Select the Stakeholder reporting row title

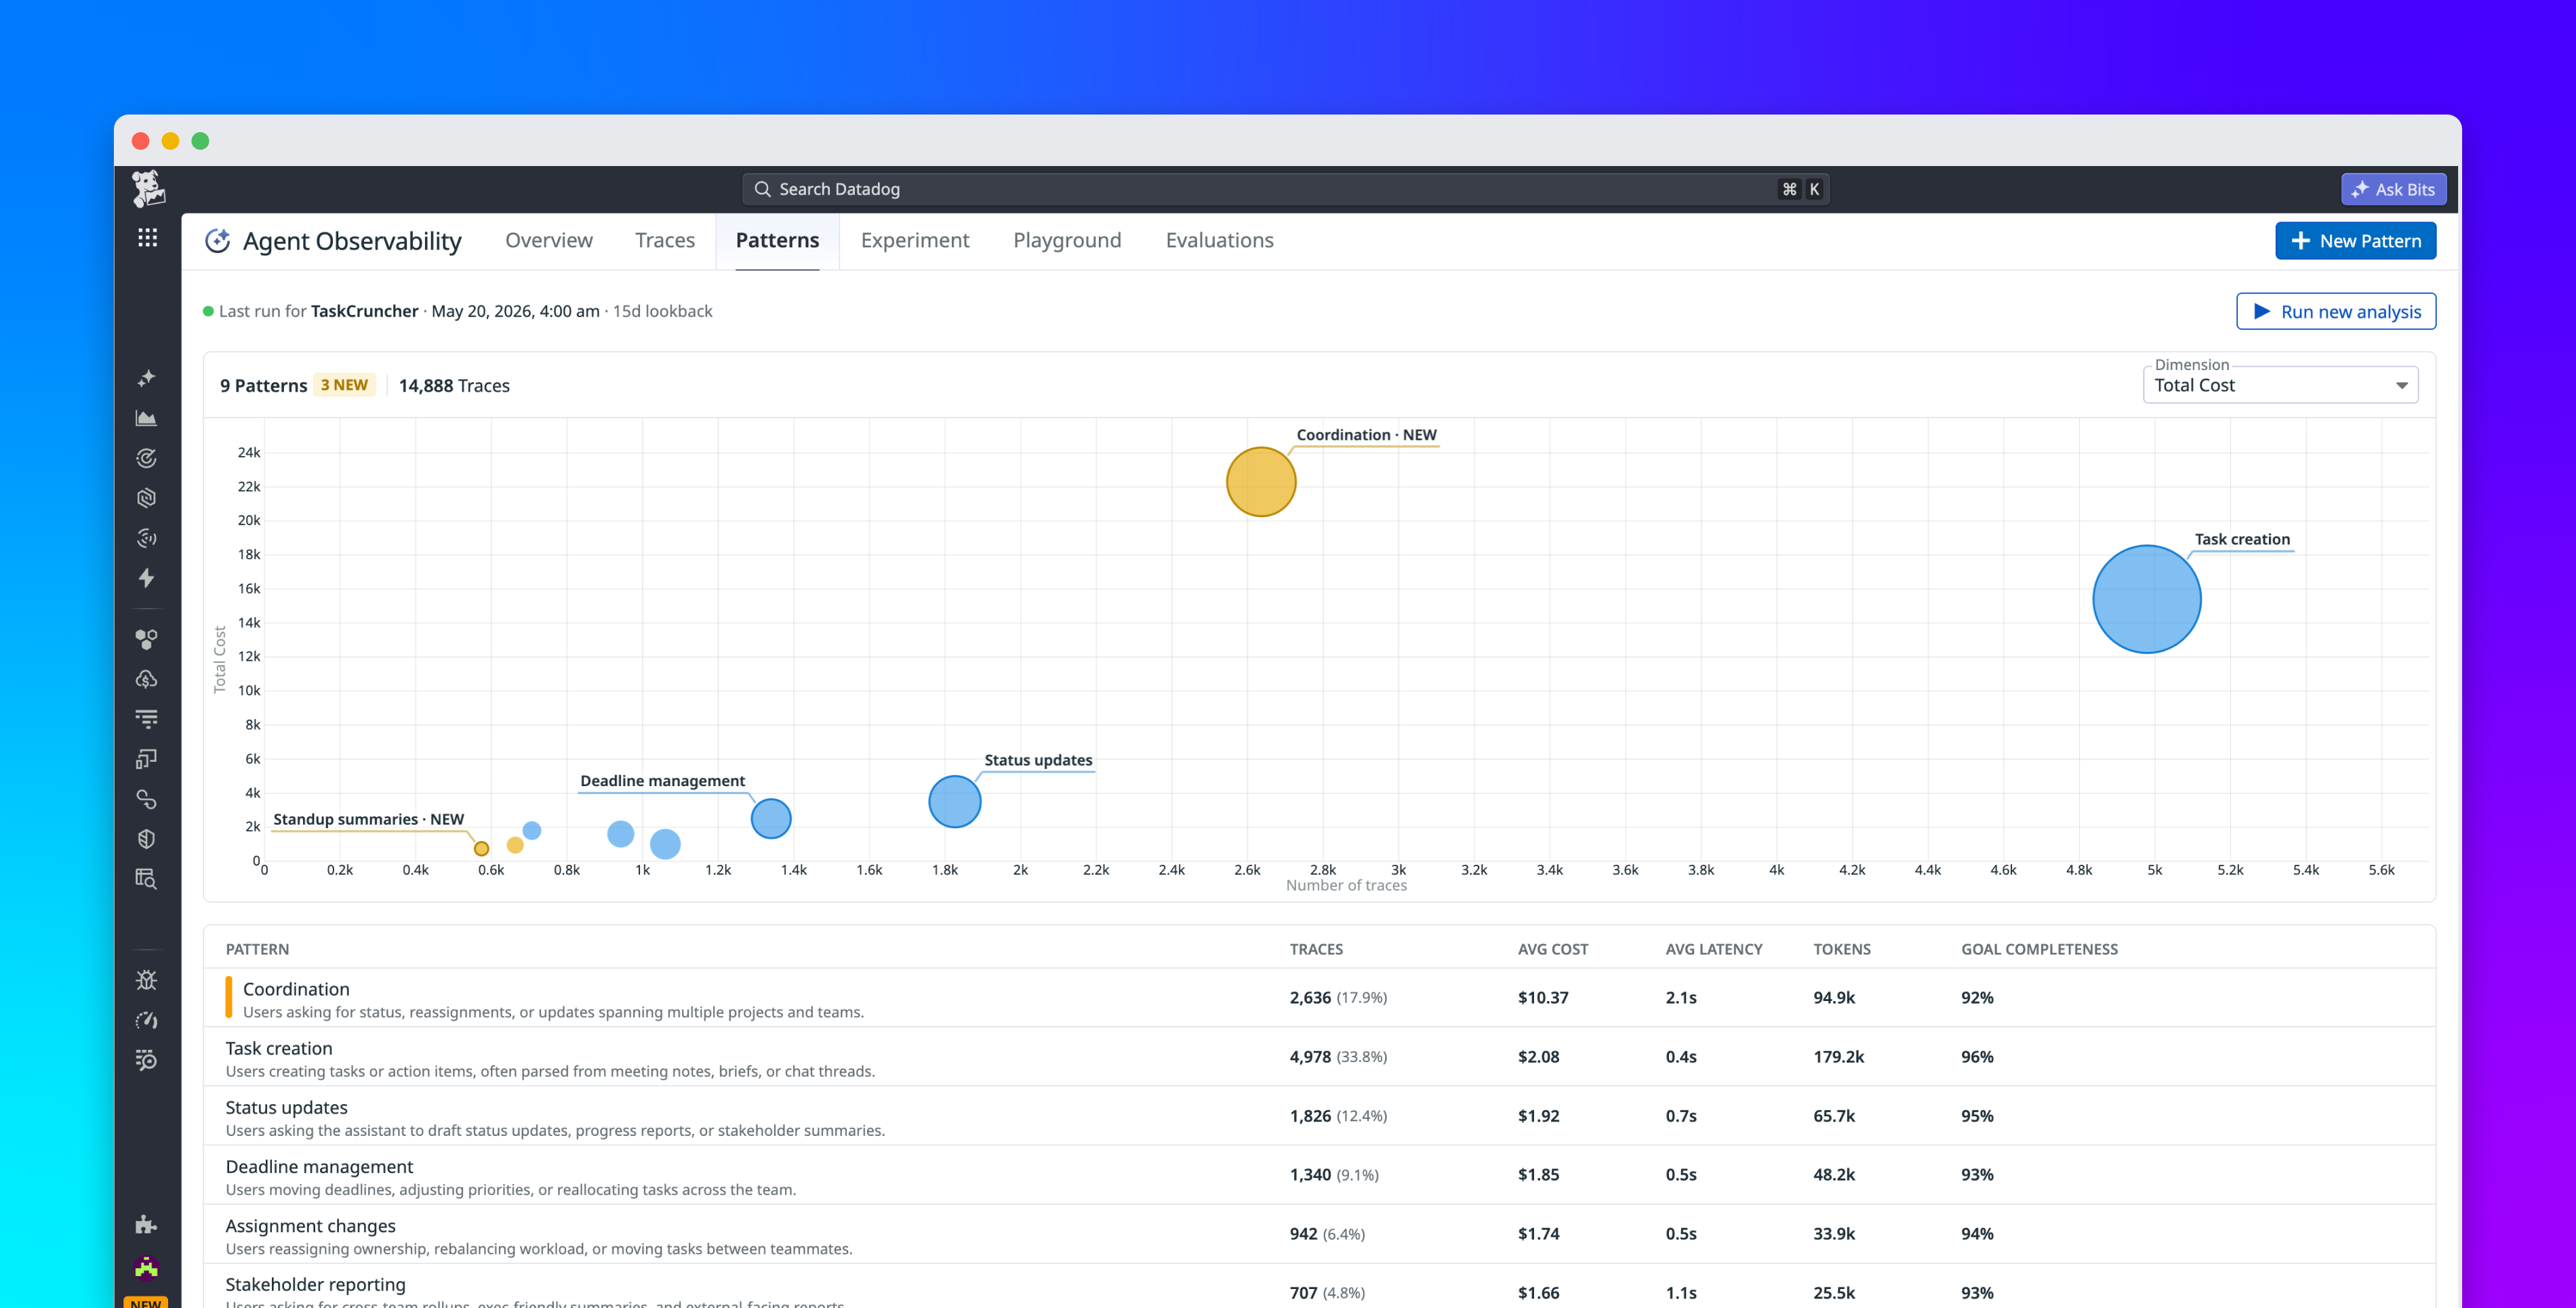(x=316, y=1284)
